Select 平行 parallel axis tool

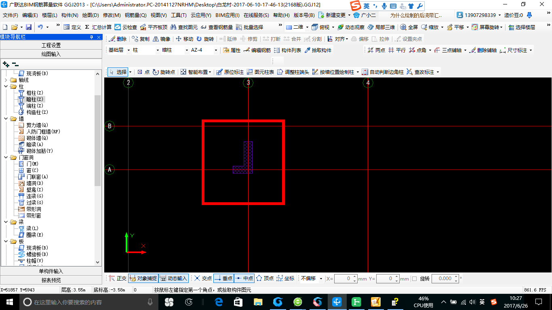tap(397, 50)
